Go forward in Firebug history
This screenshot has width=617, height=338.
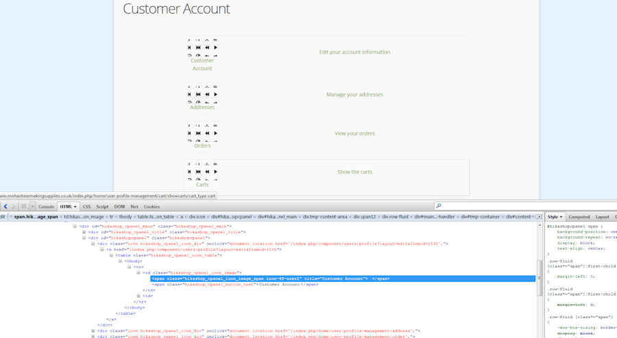pyautogui.click(x=14, y=206)
